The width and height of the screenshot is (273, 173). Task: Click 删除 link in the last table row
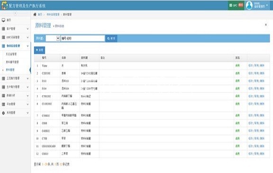[262, 154]
